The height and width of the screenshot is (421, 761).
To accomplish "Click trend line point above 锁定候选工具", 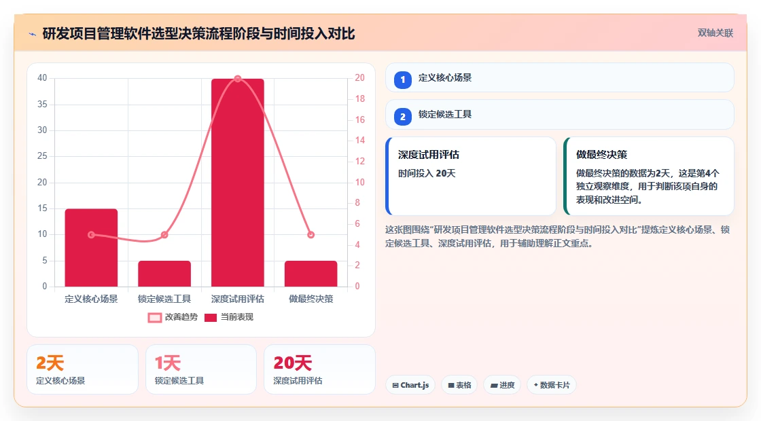I will coord(164,235).
